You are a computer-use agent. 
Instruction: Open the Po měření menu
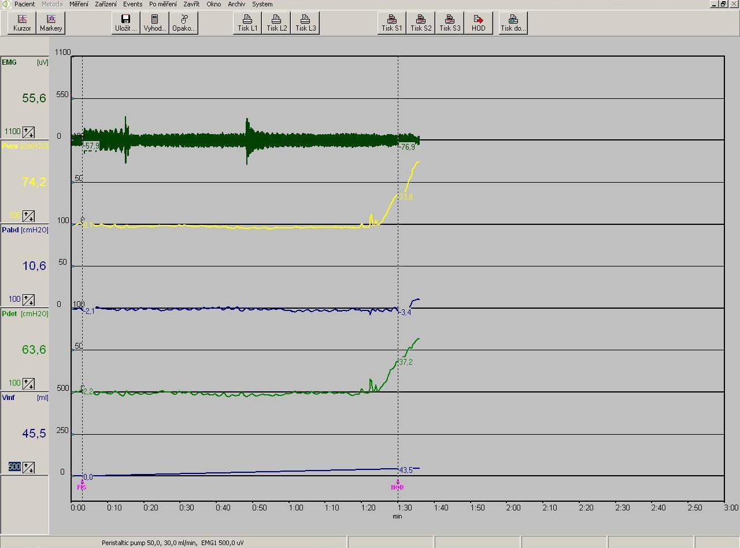coord(163,4)
